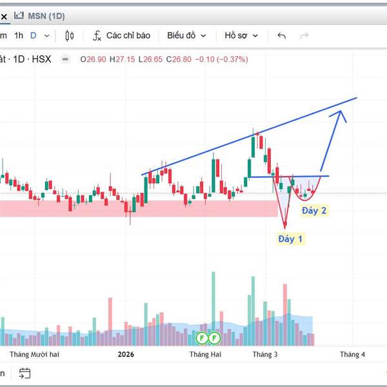Click the Tháng 3 axis label

[x=265, y=354]
